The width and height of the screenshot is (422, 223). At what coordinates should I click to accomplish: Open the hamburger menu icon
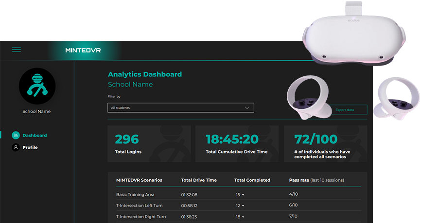17,50
